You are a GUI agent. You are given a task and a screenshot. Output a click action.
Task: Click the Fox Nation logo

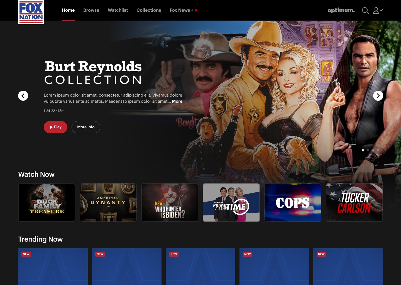31,12
